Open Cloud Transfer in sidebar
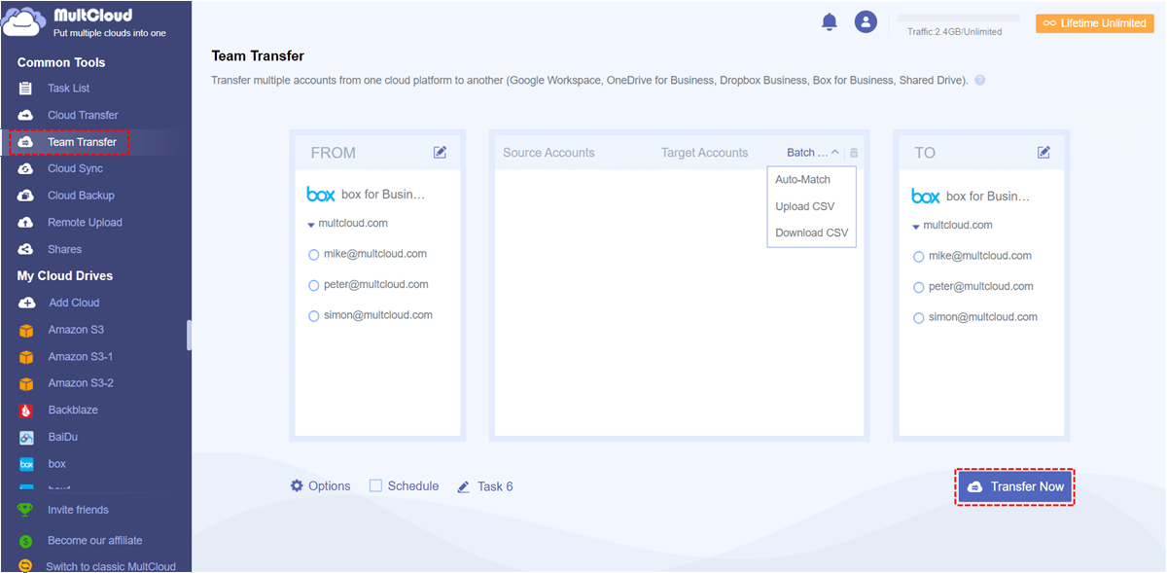This screenshot has height=573, width=1167. pyautogui.click(x=83, y=115)
